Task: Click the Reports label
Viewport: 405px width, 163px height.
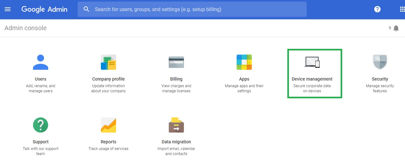Action: (x=108, y=142)
